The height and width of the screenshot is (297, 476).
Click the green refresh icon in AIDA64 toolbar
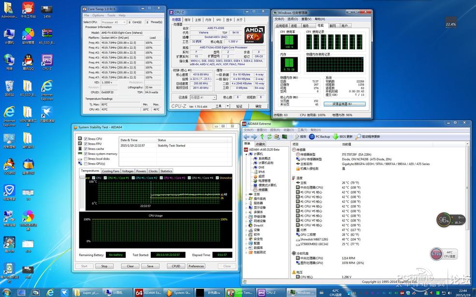coord(269,137)
